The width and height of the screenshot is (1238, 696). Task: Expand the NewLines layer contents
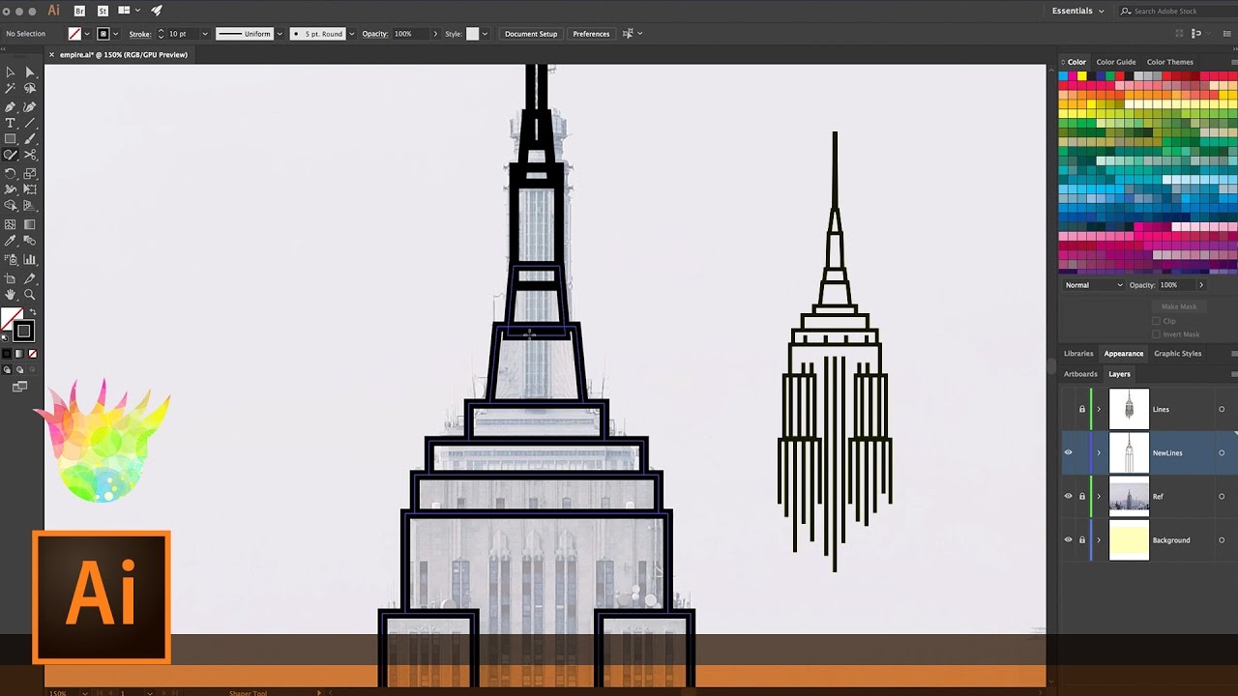1099,452
